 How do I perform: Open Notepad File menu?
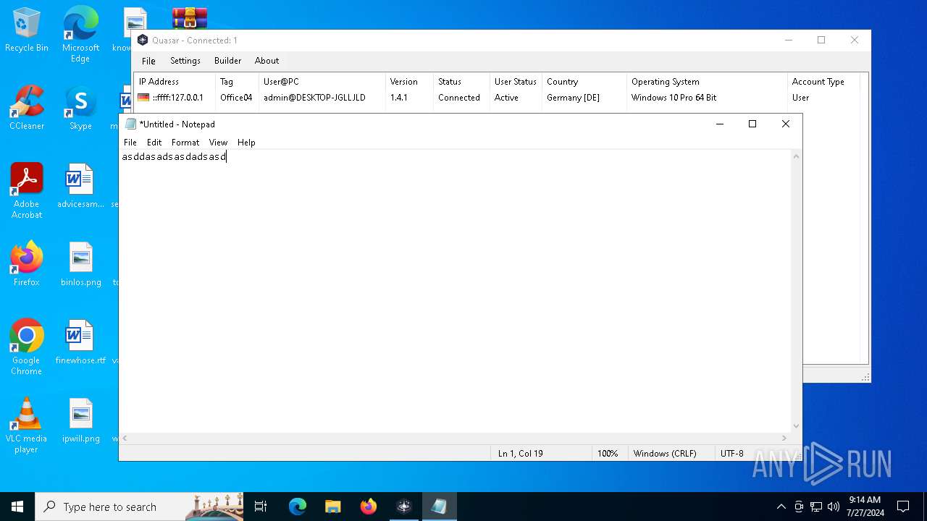point(130,143)
